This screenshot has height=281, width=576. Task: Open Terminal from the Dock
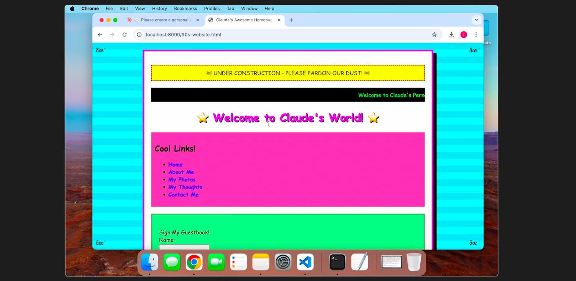[x=337, y=262]
